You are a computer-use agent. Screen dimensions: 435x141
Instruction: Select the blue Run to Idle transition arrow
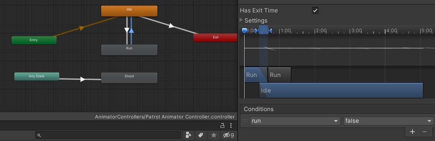pyautogui.click(x=132, y=30)
